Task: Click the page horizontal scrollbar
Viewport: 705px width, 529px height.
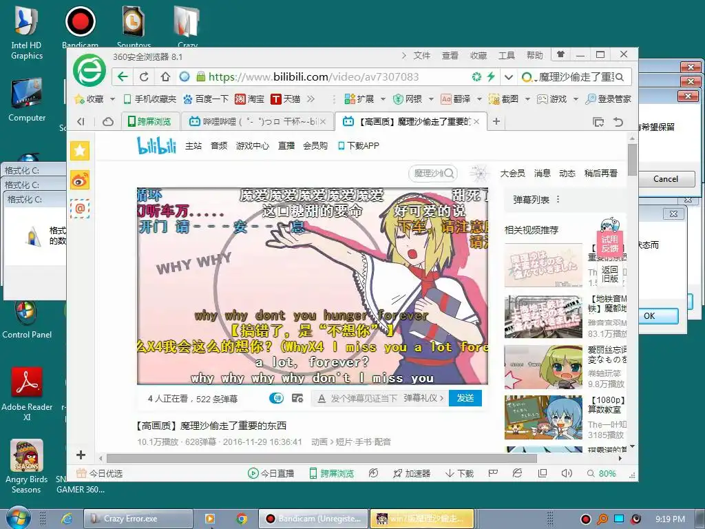Action: [322, 458]
